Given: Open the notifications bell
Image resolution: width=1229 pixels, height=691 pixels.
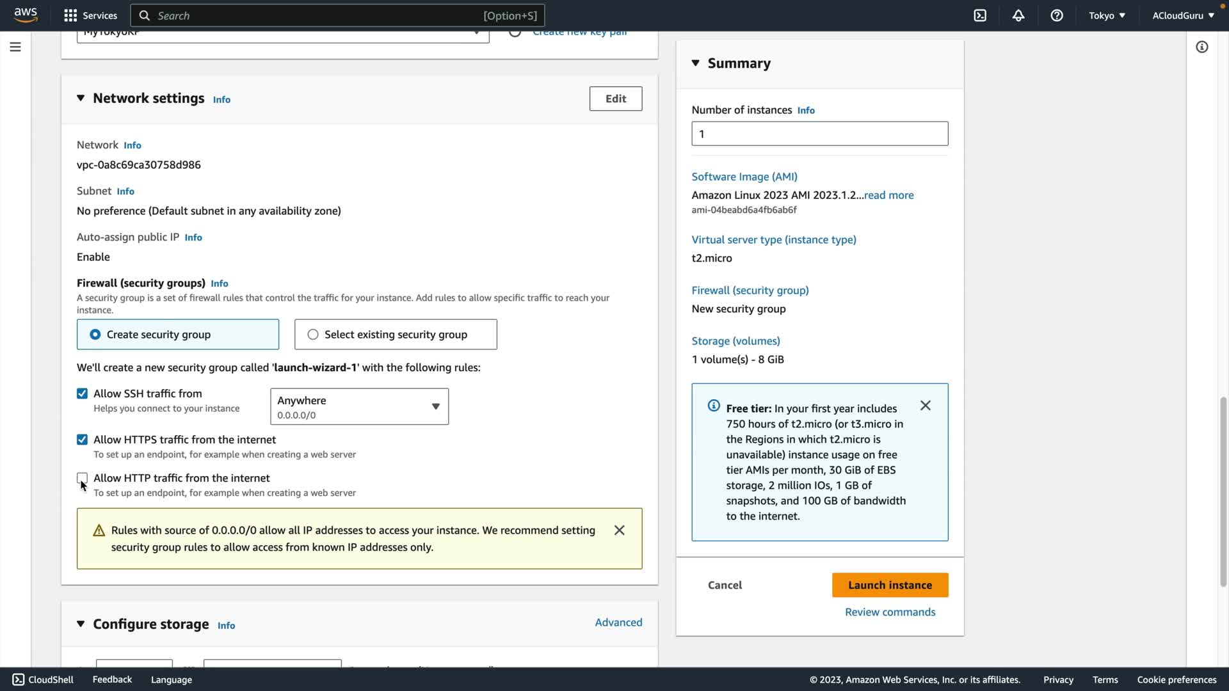Looking at the screenshot, I should point(1018,15).
